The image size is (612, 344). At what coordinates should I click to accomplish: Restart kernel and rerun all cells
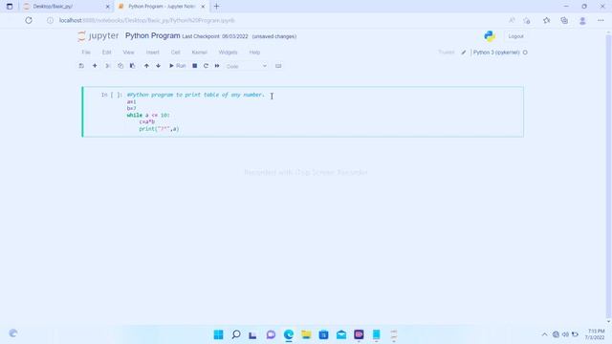pyautogui.click(x=217, y=66)
